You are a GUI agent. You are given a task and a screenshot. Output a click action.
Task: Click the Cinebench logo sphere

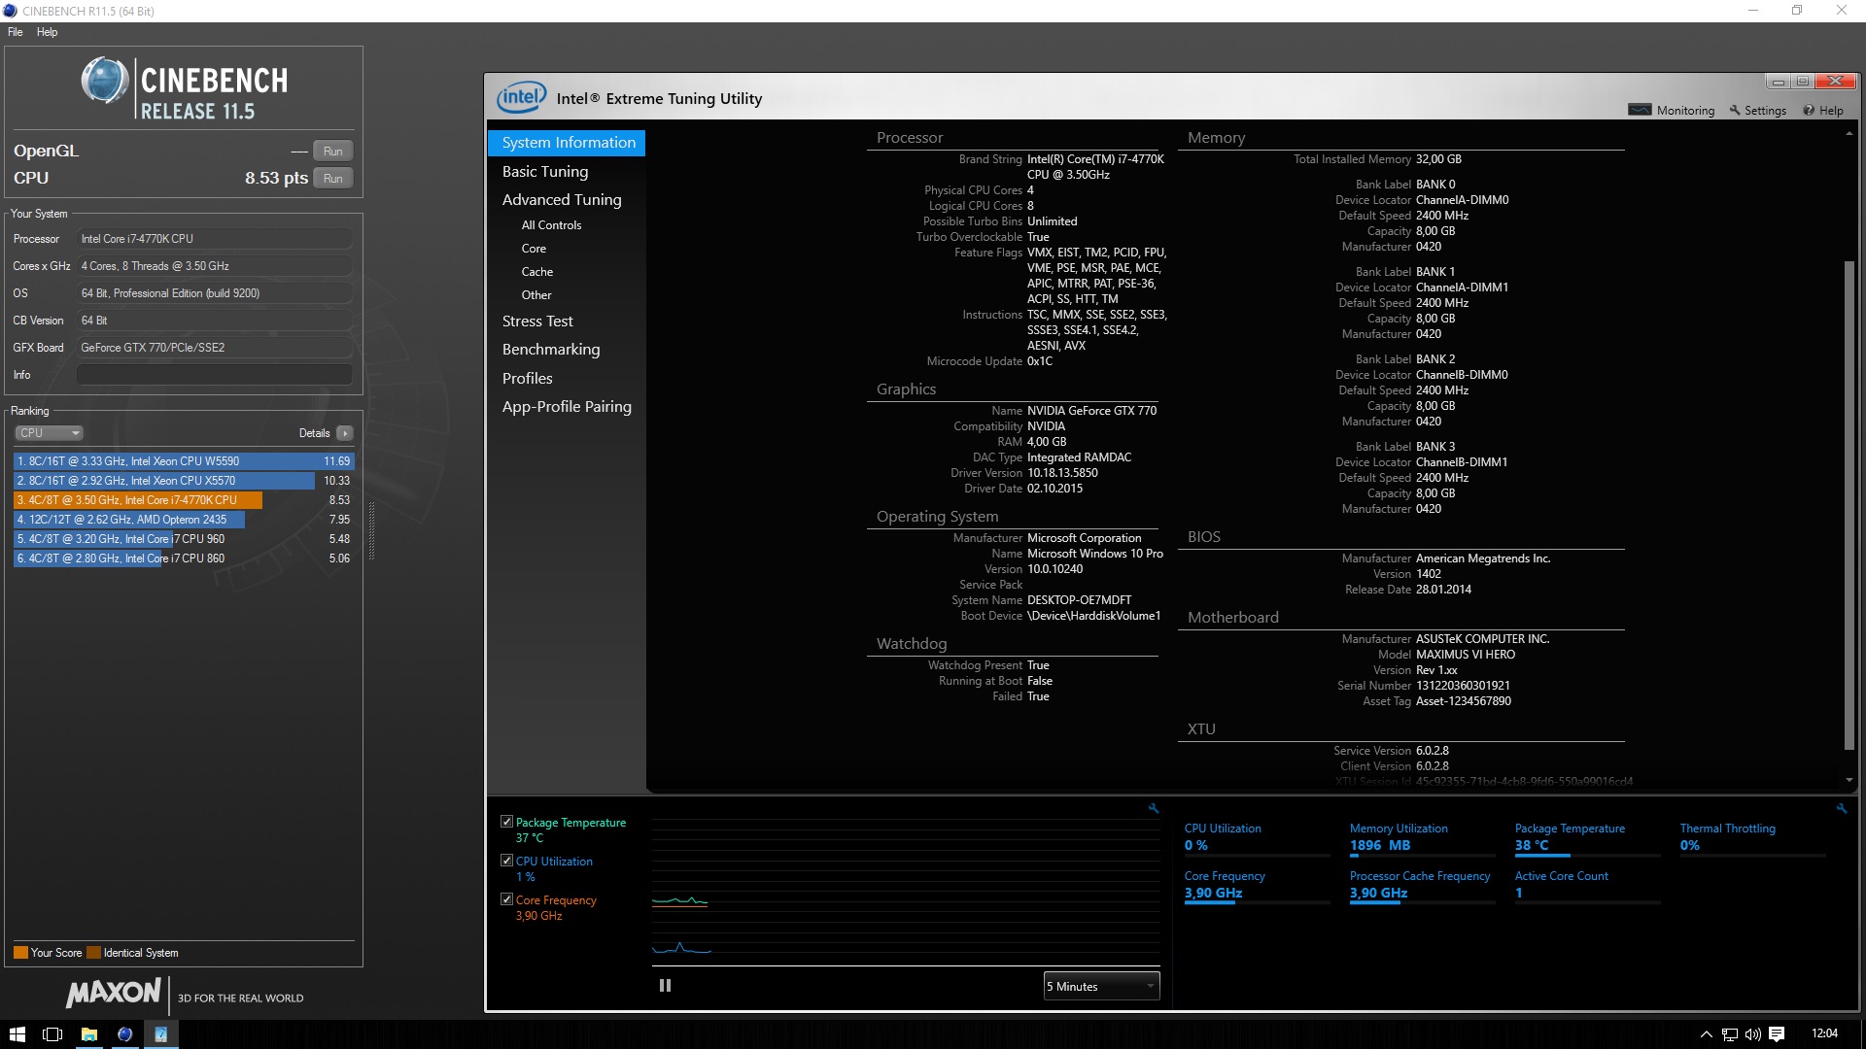point(105,81)
